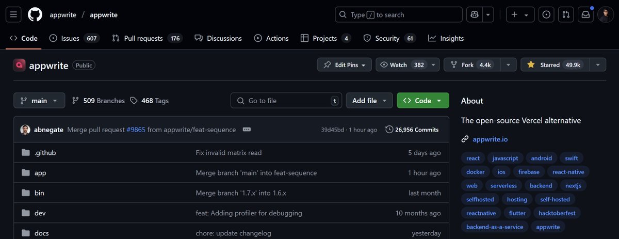
Task: Click the red appwrite repository logo
Action: point(20,65)
